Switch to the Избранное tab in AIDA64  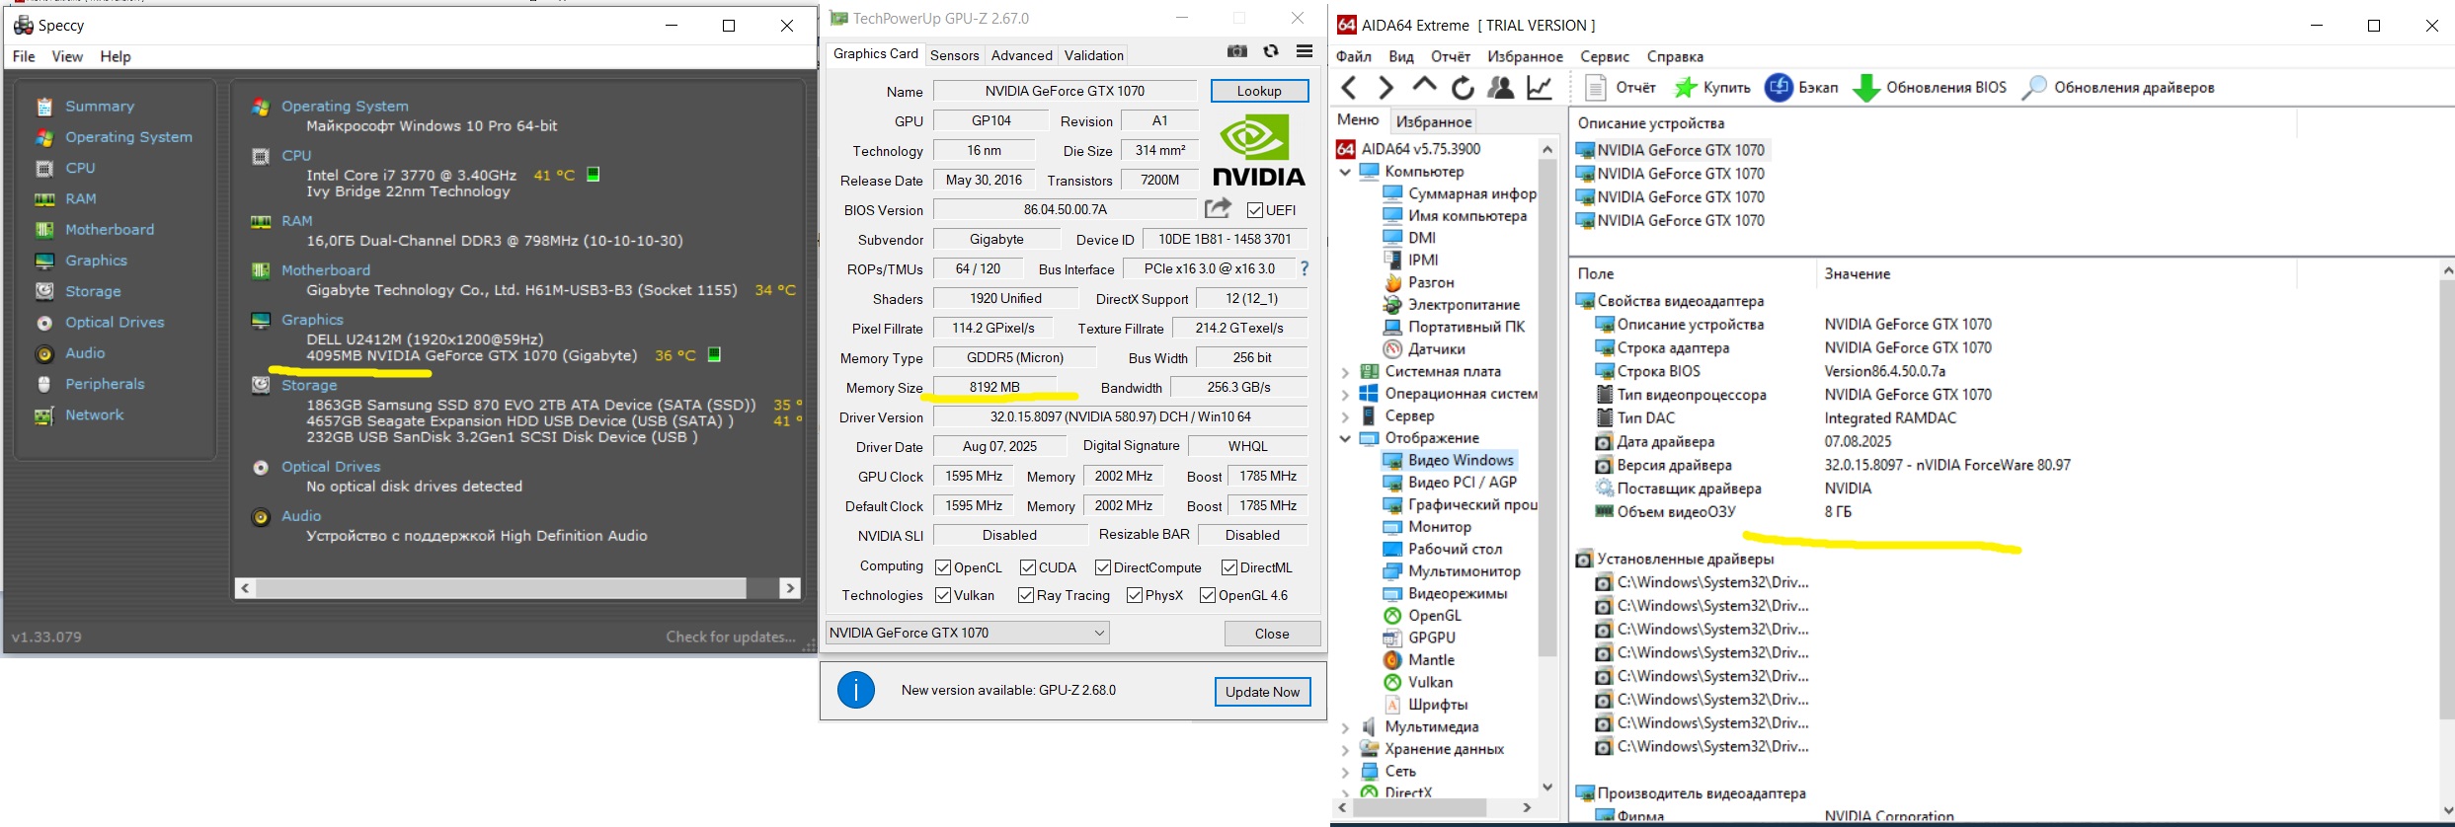1434,121
